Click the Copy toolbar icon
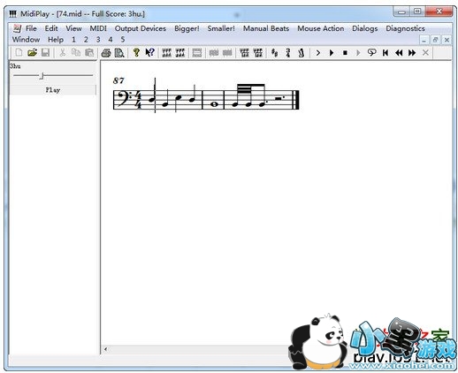The height and width of the screenshot is (373, 458). 76,53
